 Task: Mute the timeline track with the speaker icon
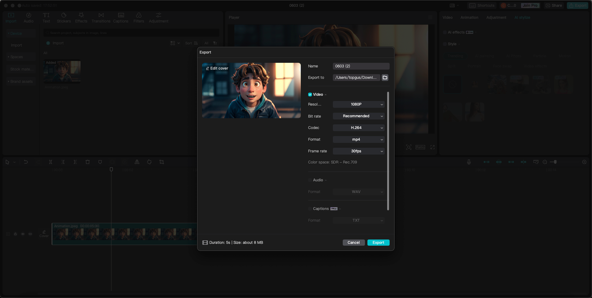[30, 234]
